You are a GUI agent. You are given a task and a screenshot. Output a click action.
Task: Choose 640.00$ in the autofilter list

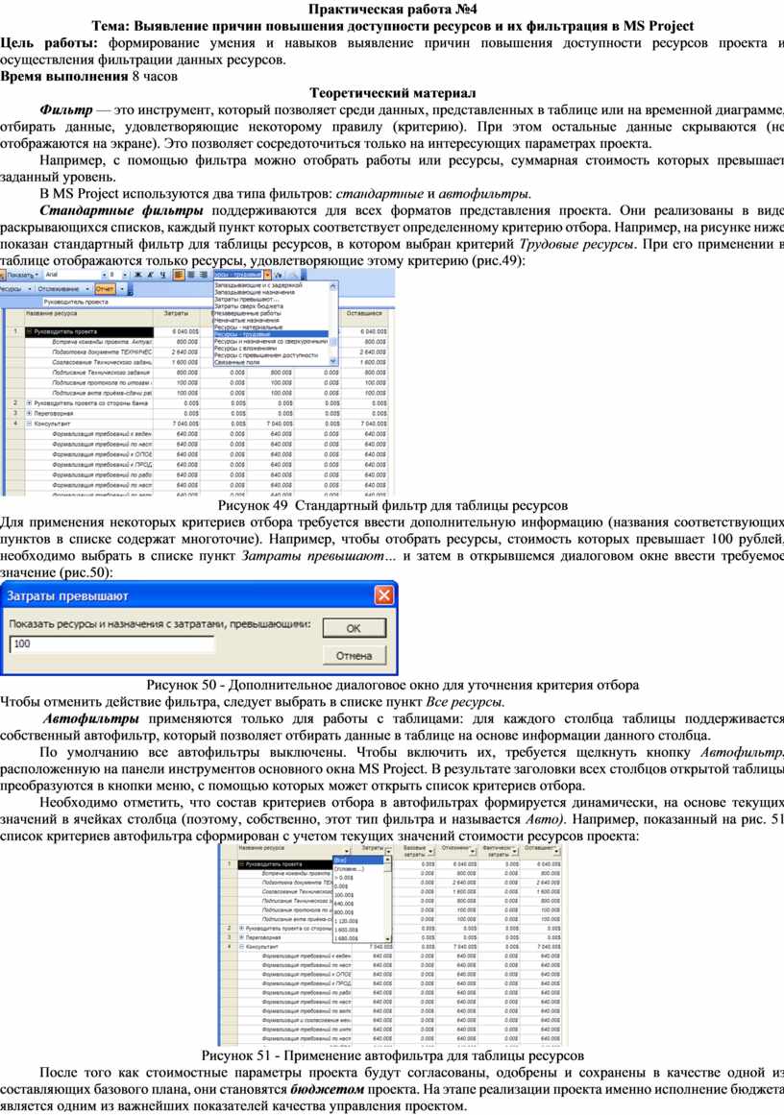click(357, 904)
